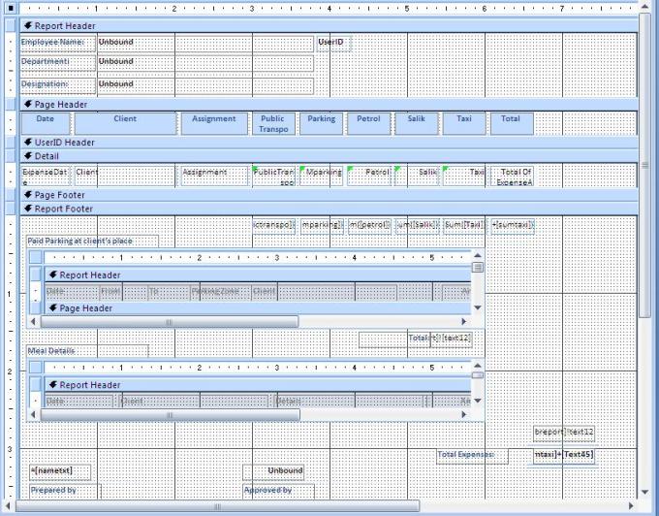
Task: Click the Department label
Action: coord(58,63)
